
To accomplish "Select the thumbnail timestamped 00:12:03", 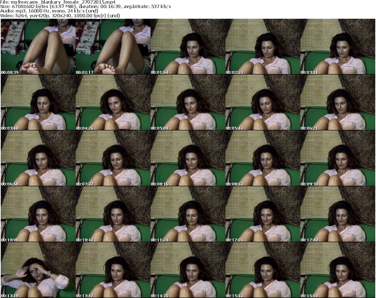I will tap(263, 214).
